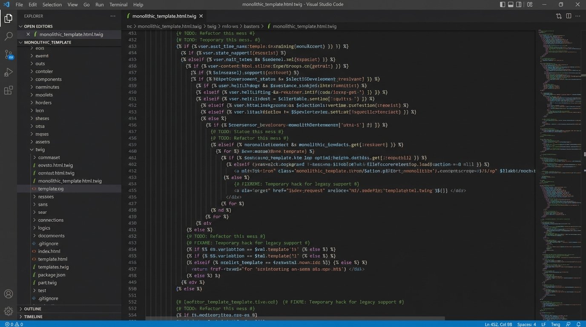Click the split editor right icon
The height and width of the screenshot is (327, 586).
(x=569, y=16)
